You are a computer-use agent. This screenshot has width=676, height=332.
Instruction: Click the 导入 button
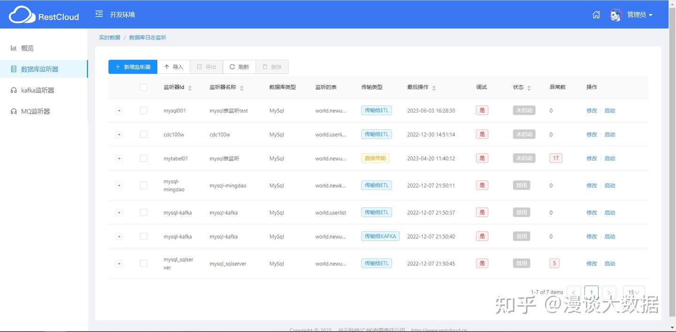[x=174, y=67]
